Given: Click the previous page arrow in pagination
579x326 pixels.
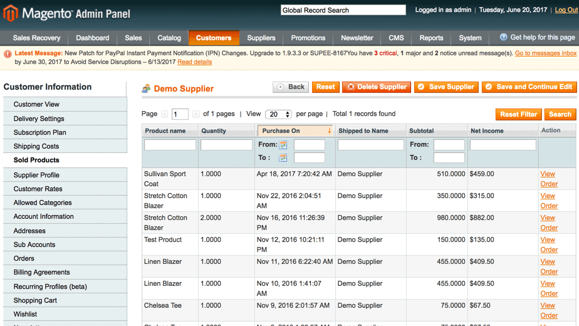Looking at the screenshot, I should point(165,114).
